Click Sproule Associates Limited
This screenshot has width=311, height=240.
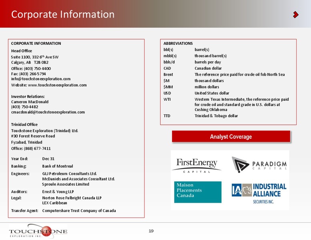point(66,184)
